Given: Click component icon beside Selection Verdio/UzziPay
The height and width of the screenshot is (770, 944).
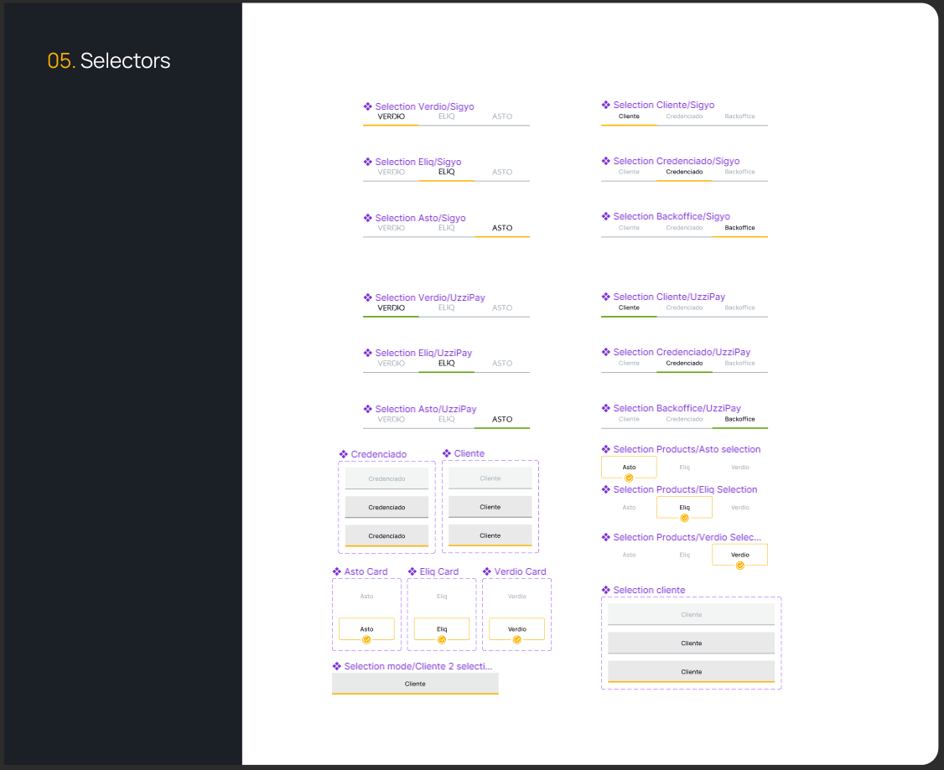Looking at the screenshot, I should click(368, 297).
